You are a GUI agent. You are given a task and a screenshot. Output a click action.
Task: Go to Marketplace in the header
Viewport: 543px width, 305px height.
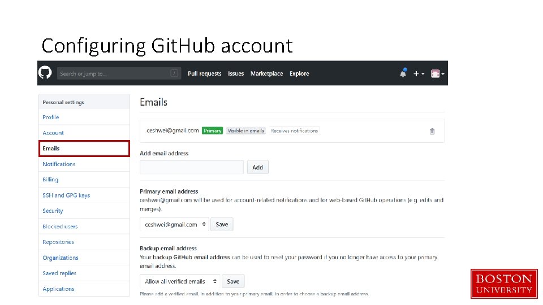[x=266, y=73]
